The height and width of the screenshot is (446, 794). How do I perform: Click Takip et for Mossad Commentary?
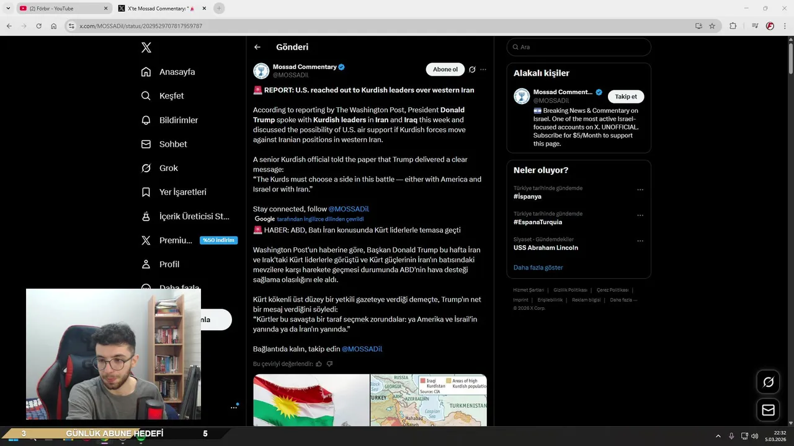626,97
